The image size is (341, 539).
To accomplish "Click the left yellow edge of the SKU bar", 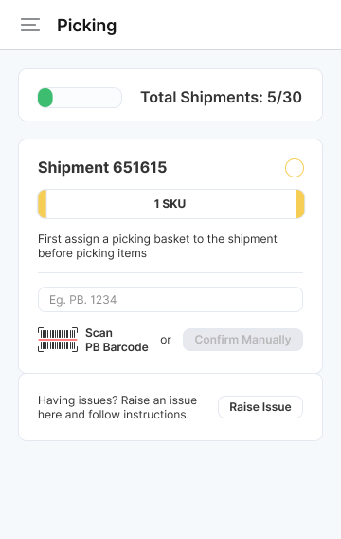I will 43,204.
